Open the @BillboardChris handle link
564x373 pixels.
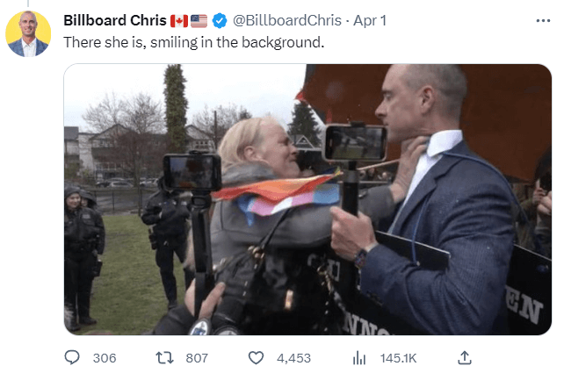coord(287,20)
